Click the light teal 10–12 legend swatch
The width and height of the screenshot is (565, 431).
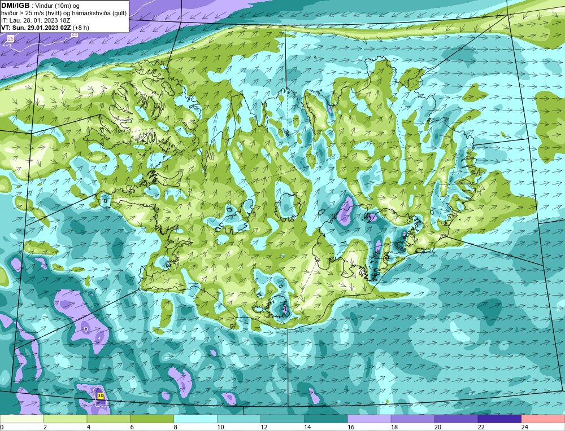(x=239, y=419)
